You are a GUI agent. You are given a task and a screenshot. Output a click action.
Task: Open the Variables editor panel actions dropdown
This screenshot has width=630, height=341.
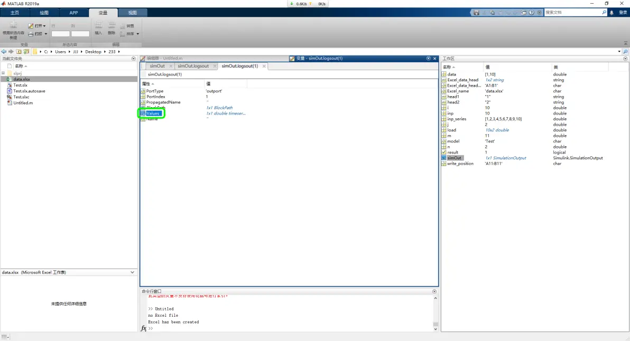[x=428, y=58]
